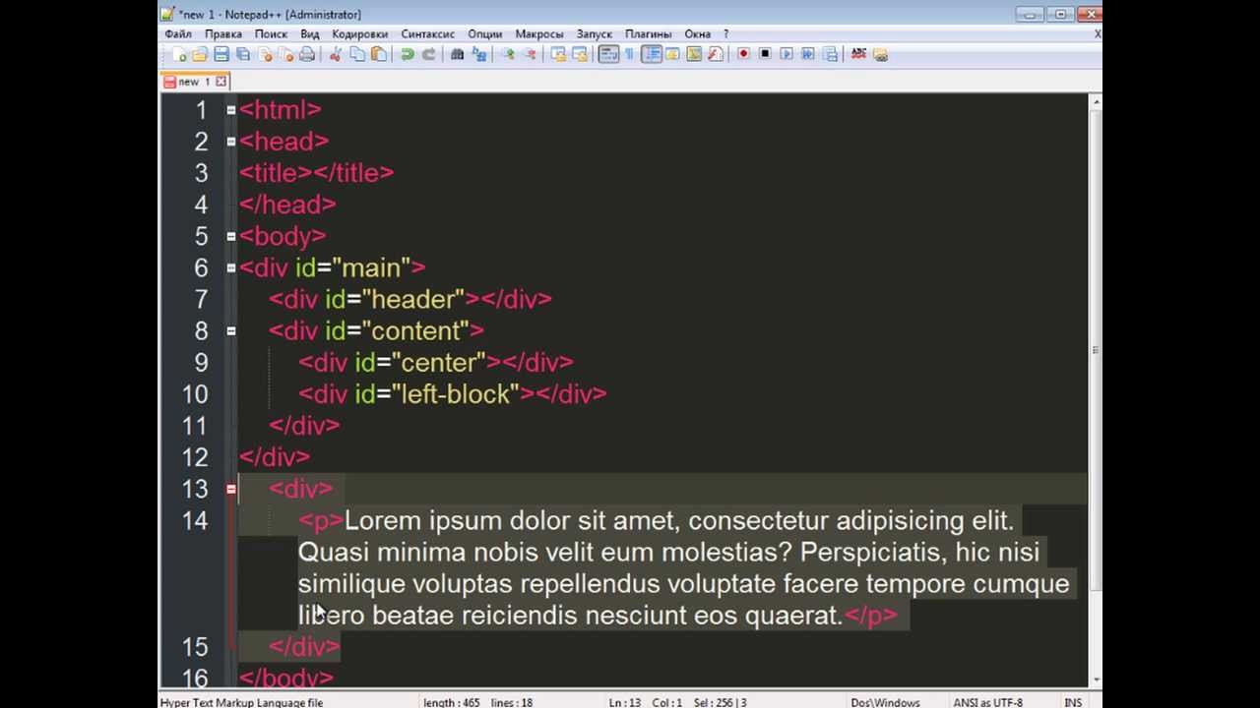The width and height of the screenshot is (1260, 708).
Task: Copy selection using toolbar Copy icon
Action: [357, 54]
